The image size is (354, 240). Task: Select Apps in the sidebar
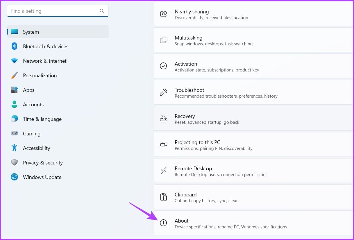point(58,90)
